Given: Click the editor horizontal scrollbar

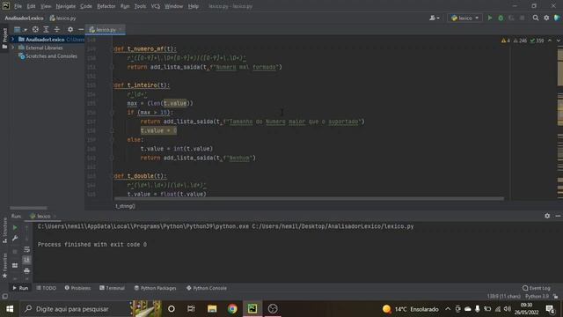Looking at the screenshot, I should (309, 198).
